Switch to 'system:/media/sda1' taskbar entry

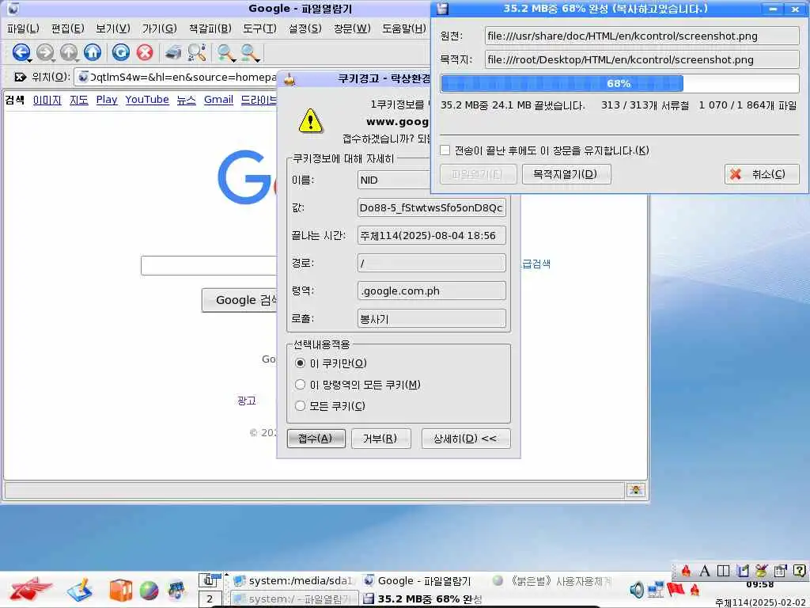click(x=293, y=580)
